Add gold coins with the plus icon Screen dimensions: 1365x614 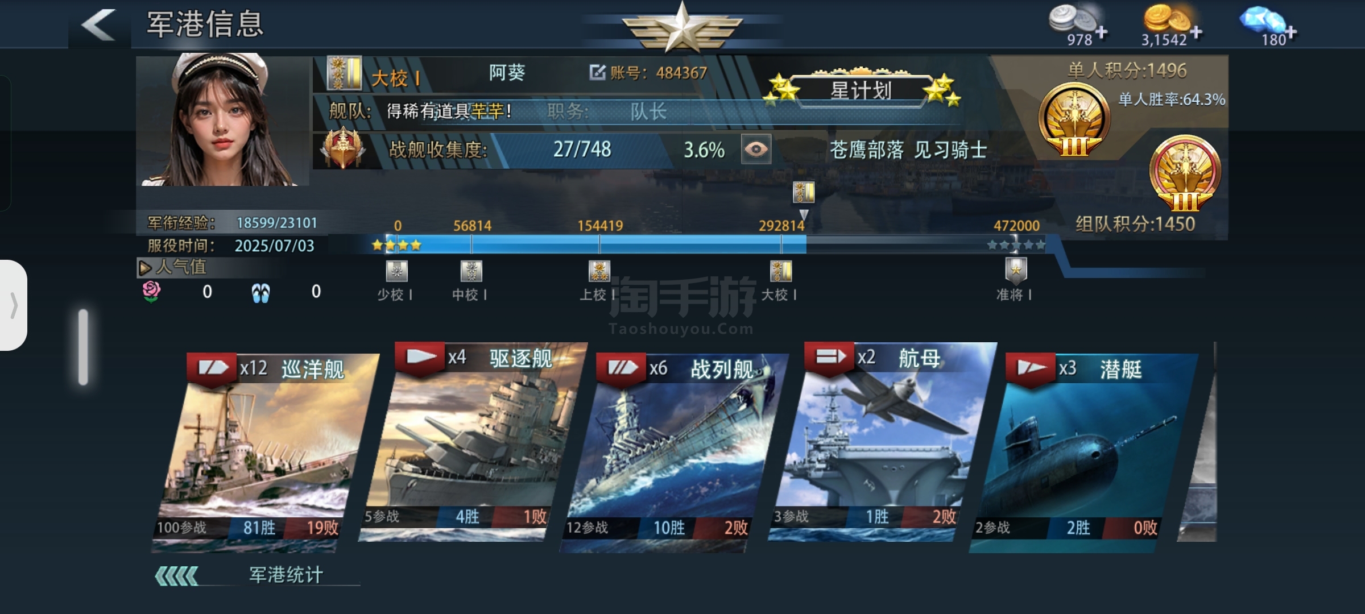tap(1196, 32)
